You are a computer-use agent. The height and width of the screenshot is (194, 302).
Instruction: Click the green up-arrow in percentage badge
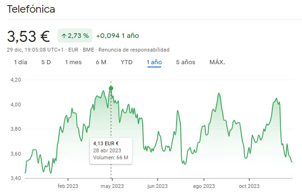coord(64,36)
